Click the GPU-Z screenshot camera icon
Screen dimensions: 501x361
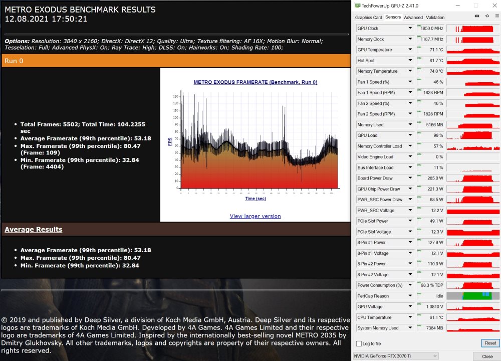tap(477, 16)
